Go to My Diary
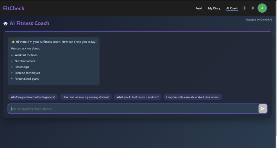The height and width of the screenshot is (148, 277). point(214,8)
